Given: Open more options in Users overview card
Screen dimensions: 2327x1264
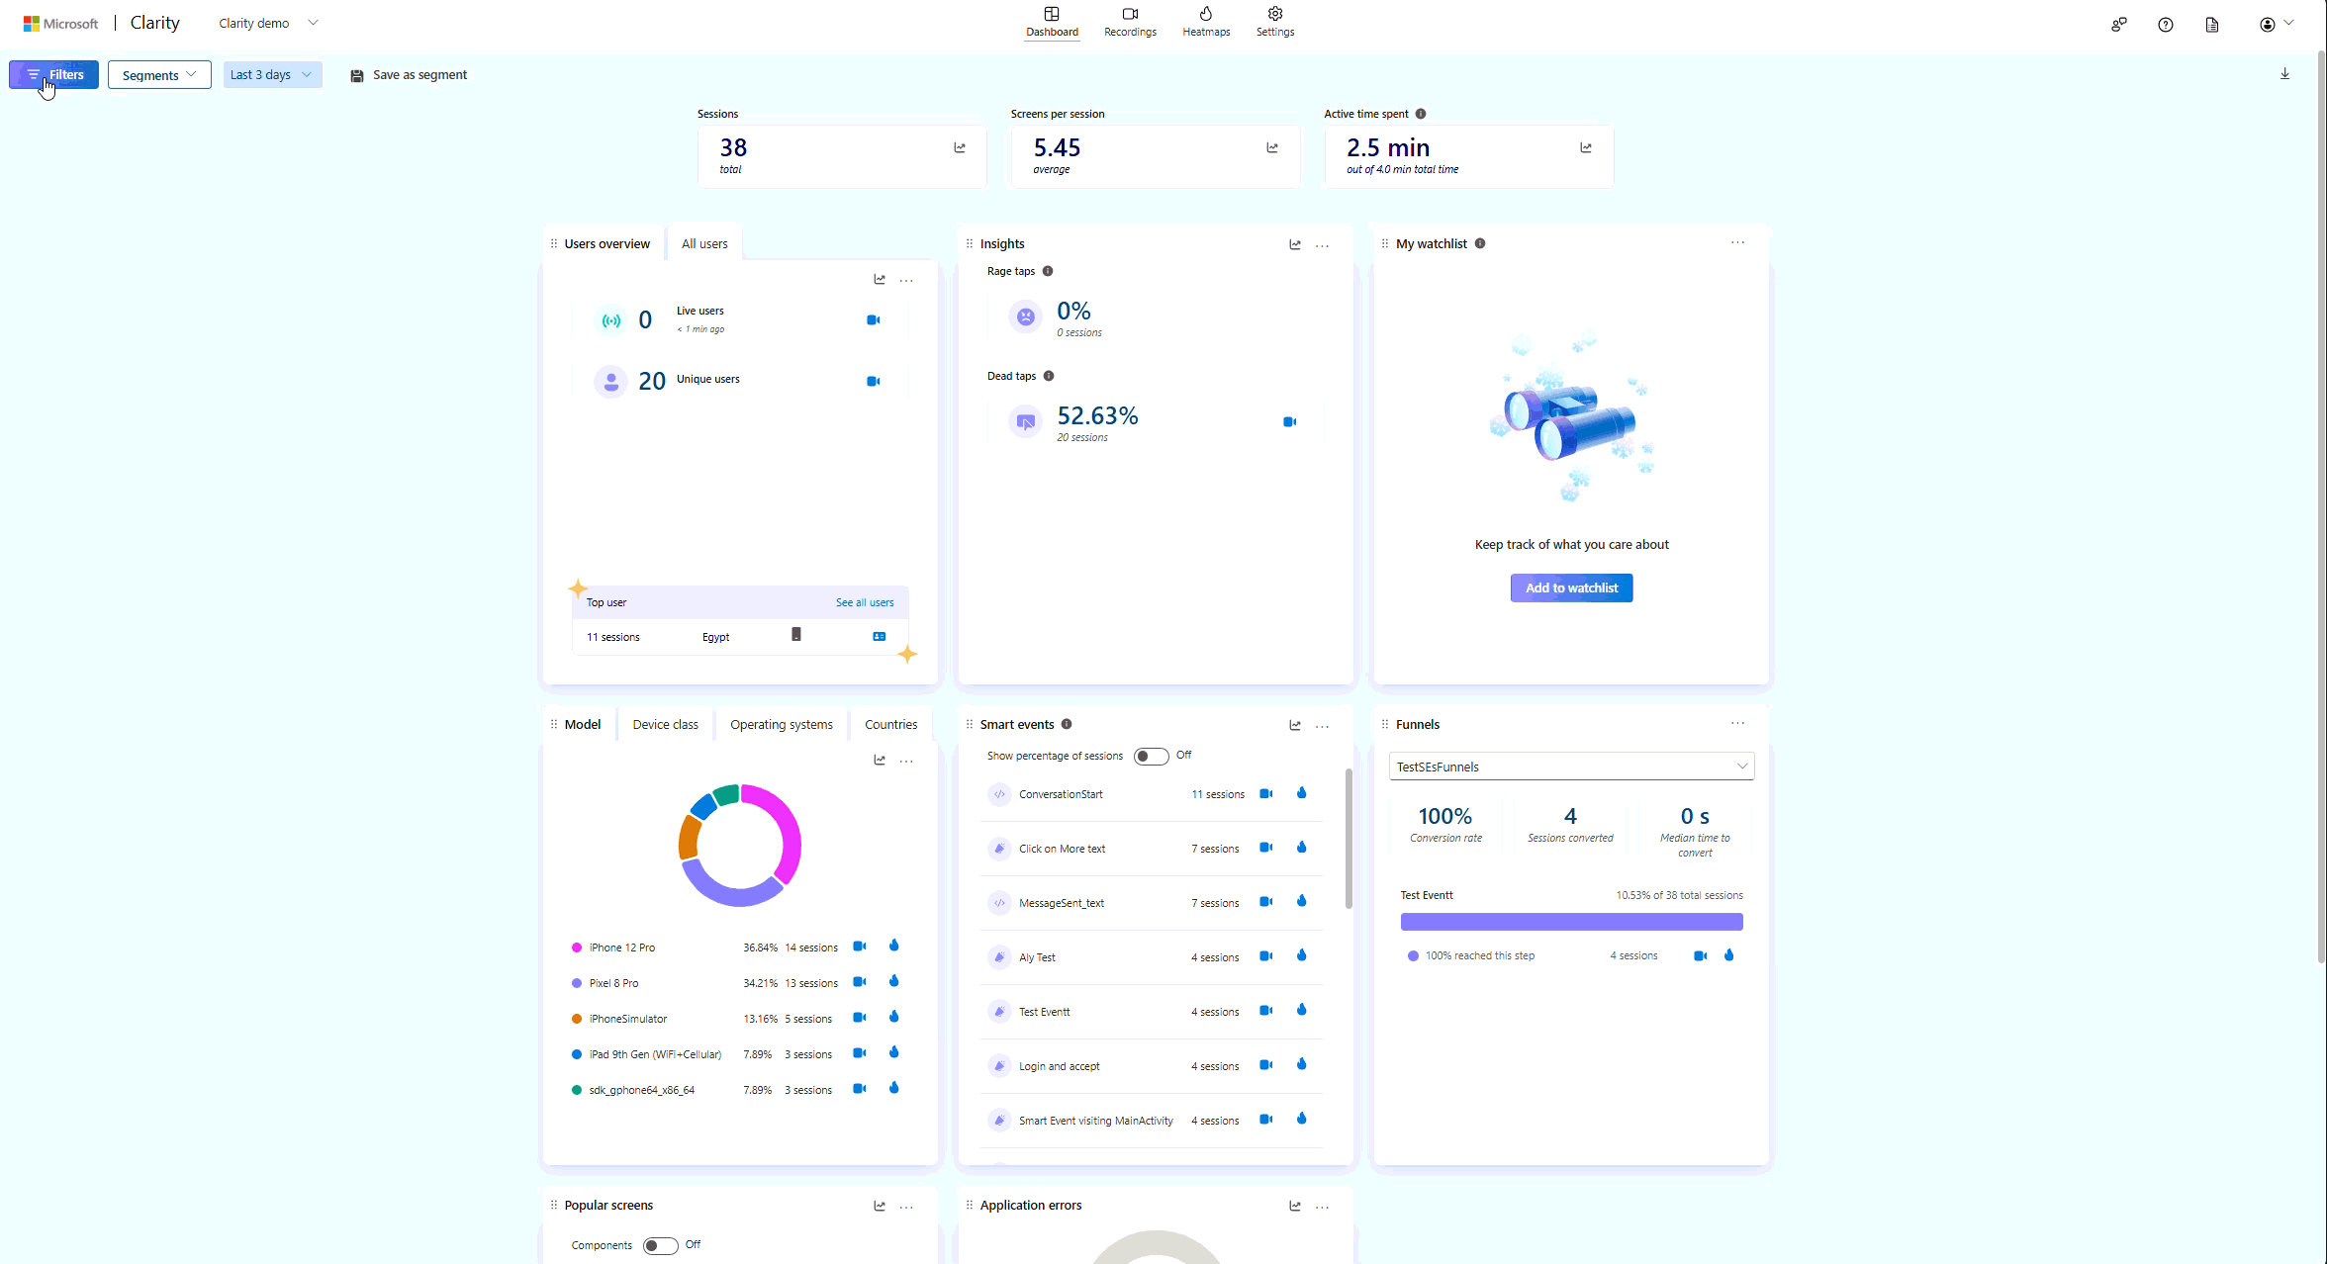Looking at the screenshot, I should click(906, 281).
